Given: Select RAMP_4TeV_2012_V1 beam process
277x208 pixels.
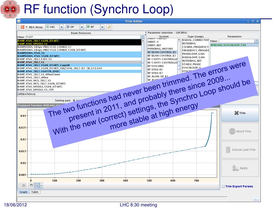Looking at the screenshot, I should (79, 62).
